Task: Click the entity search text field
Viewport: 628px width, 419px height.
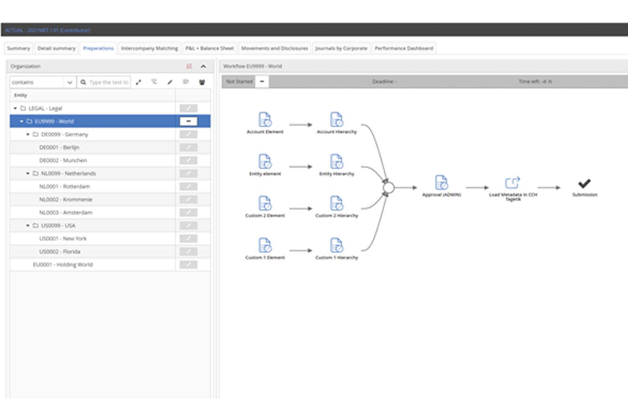Action: pyautogui.click(x=108, y=82)
